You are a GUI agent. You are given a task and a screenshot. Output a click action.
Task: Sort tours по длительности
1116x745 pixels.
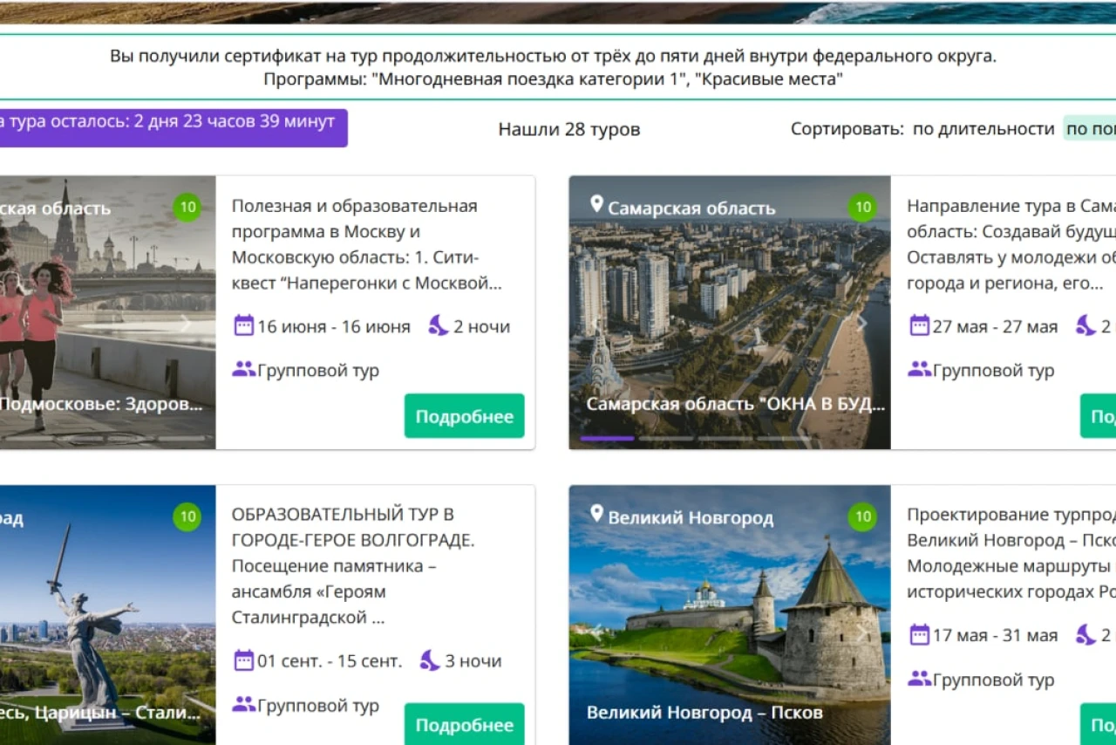pyautogui.click(x=983, y=129)
